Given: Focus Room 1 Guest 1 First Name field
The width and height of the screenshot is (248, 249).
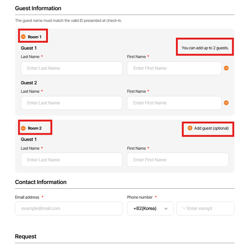Looking at the screenshot, I should 174,68.
